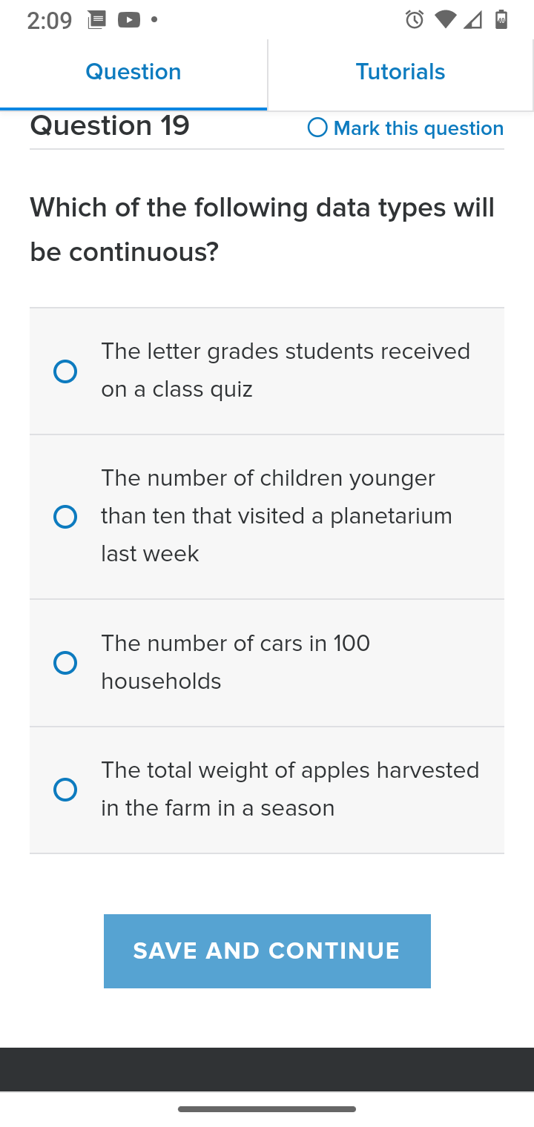Tap the alarm clock status icon
This screenshot has width=534, height=1127.
tap(415, 20)
